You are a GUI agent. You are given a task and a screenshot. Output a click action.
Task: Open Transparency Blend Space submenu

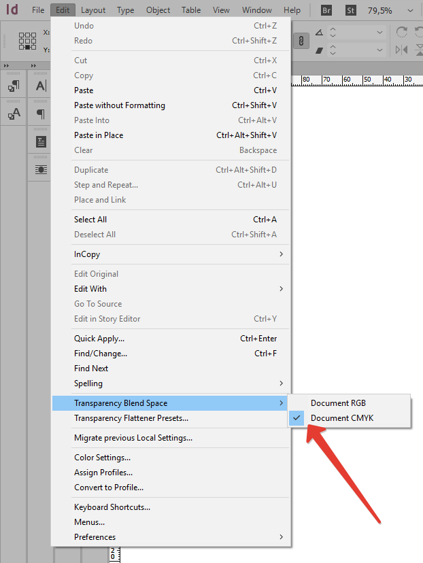(171, 403)
